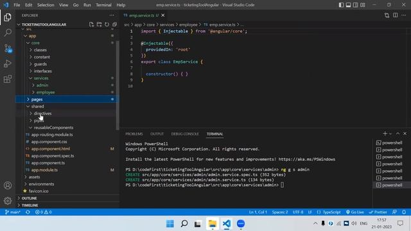This screenshot has width=411, height=231.
Task: Open Run and Debug view
Action: point(8,64)
